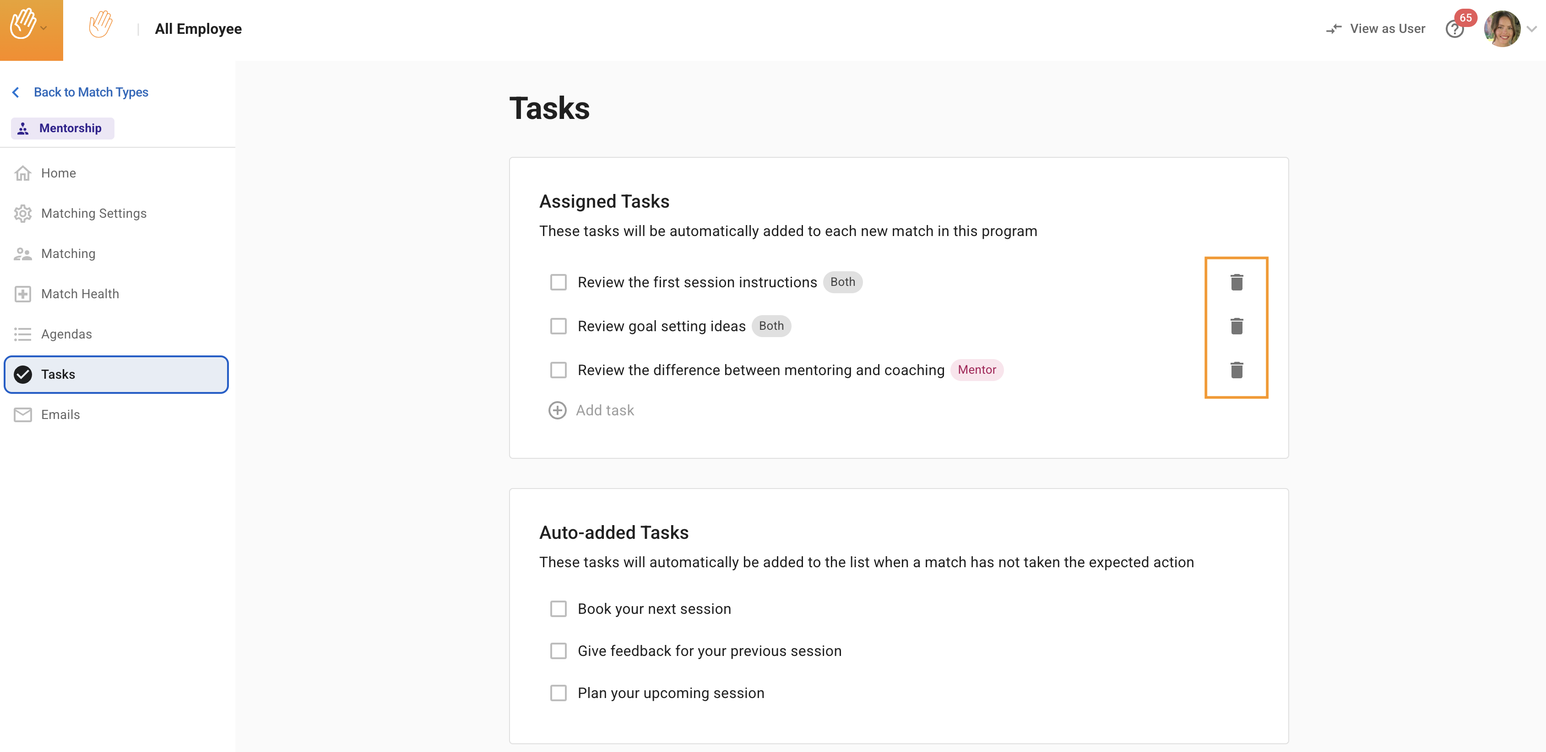Expand the workspace switcher dropdown at top-left
1546x752 pixels.
[30, 27]
